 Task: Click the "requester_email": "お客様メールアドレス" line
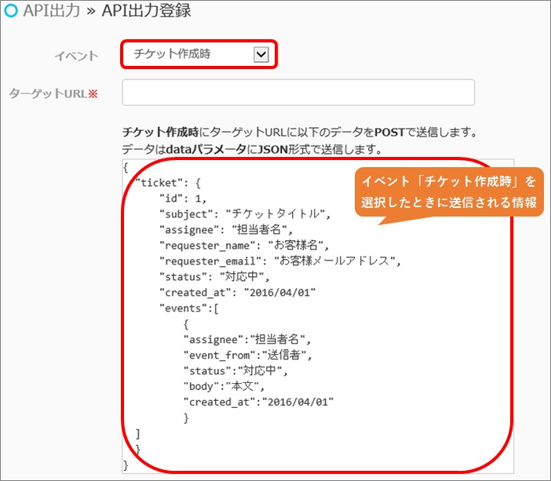[x=280, y=261]
